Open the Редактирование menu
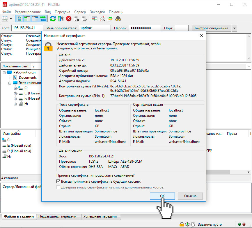 [28, 12]
